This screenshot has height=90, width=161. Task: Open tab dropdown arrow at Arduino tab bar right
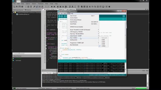coord(123,19)
